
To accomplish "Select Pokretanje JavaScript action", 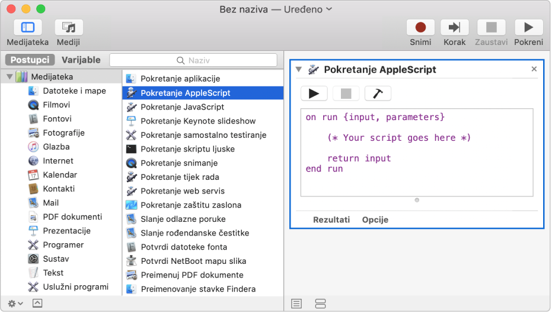I will pos(182,107).
